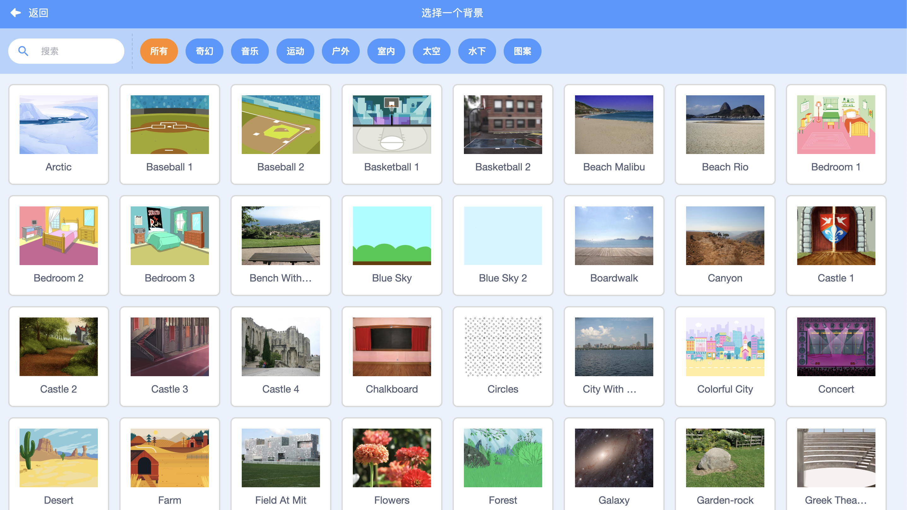The image size is (907, 510).
Task: Select the Beach Rio backdrop
Action: coord(725,134)
